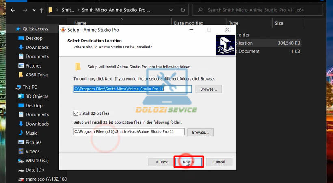Click the Videos film icon
Viewport: 333px width, 183px height.
[21, 151]
